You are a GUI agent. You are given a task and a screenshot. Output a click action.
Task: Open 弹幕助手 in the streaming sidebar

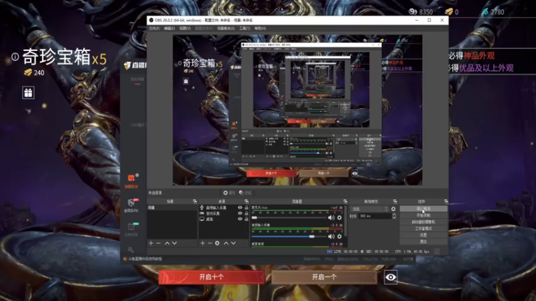point(131,181)
